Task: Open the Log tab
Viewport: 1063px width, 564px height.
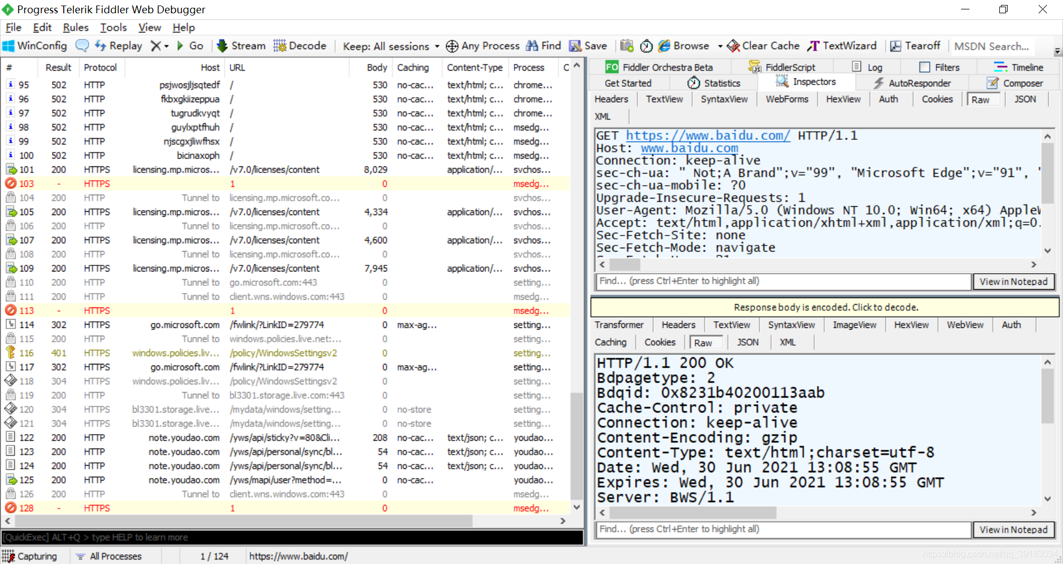Action: click(867, 67)
